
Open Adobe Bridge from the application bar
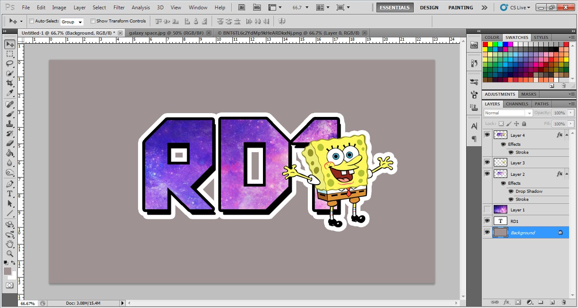241,7
